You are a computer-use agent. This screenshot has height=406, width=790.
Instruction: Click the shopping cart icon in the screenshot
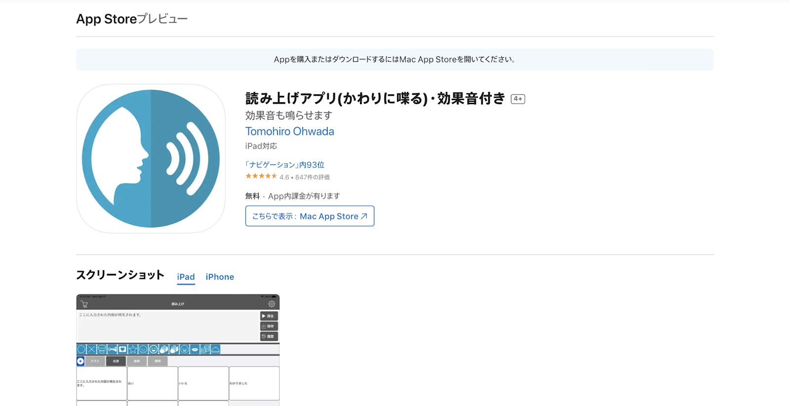pos(84,304)
